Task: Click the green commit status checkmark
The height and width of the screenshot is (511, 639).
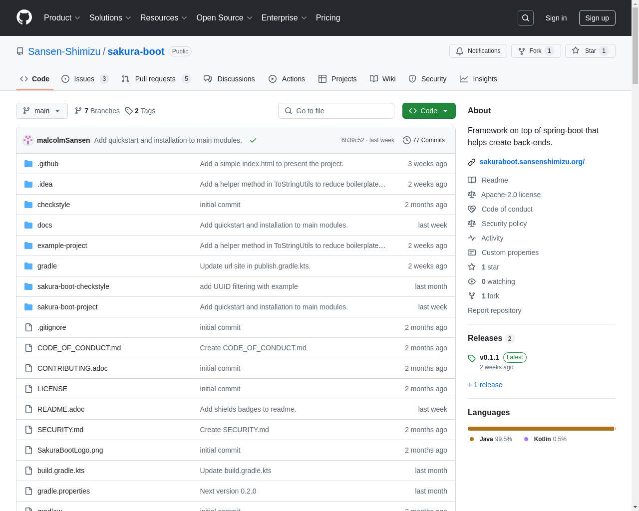Action: (x=253, y=140)
